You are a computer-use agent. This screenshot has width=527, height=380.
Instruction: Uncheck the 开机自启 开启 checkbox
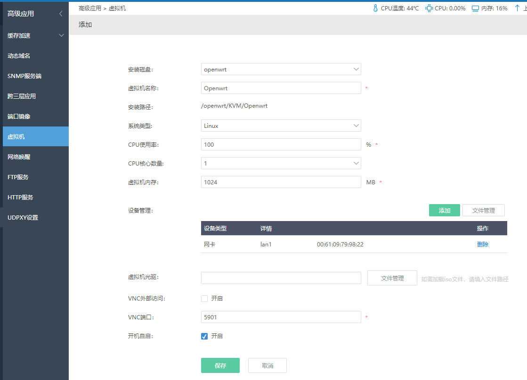coord(204,336)
